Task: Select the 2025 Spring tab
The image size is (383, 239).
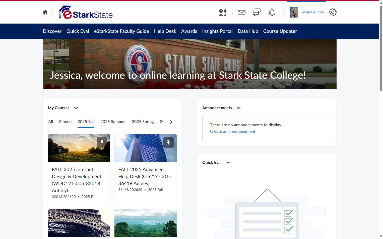Action: 143,122
